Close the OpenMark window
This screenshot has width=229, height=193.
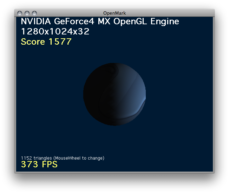[20, 13]
